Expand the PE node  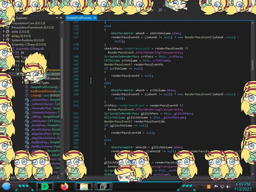(13, 53)
